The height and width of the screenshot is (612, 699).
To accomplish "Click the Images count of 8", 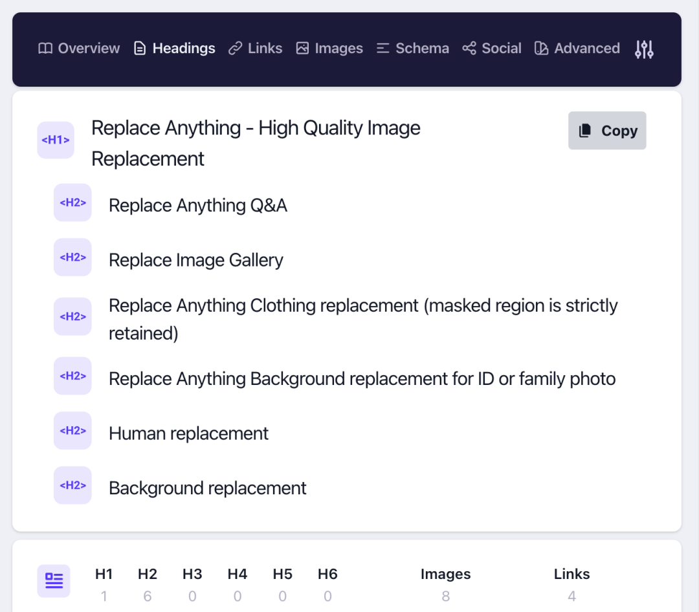I will click(x=446, y=596).
